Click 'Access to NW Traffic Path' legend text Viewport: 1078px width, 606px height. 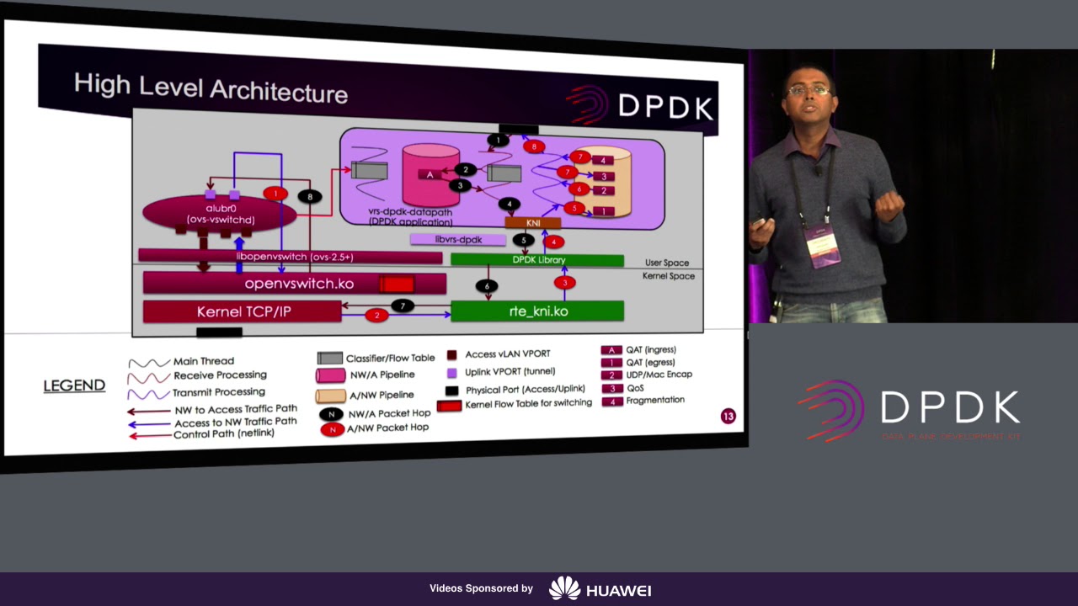point(236,422)
